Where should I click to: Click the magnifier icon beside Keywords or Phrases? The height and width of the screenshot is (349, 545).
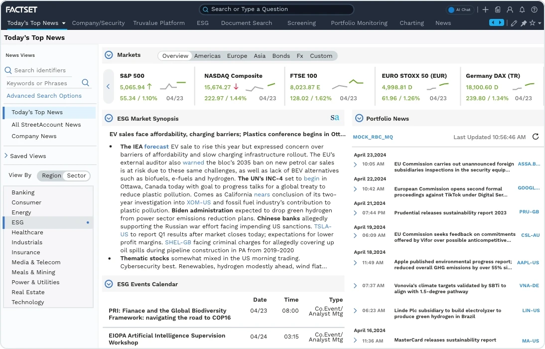click(85, 82)
